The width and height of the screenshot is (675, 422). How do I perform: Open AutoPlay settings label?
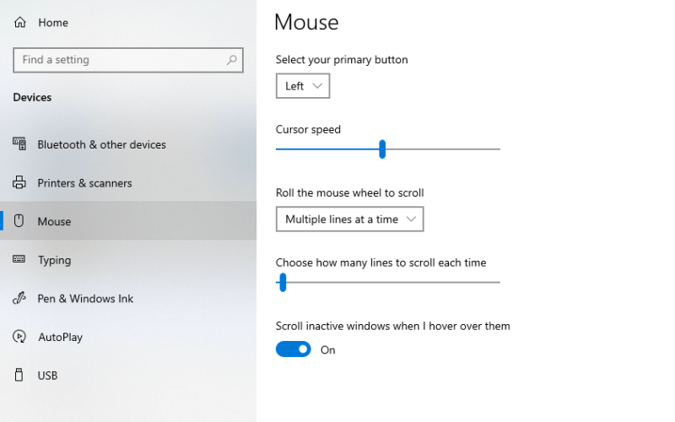(x=60, y=337)
